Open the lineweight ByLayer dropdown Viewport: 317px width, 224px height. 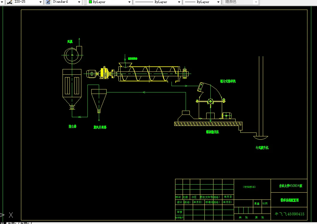click(218, 2)
